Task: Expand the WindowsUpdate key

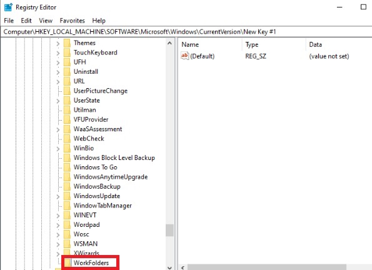Action: click(x=58, y=196)
